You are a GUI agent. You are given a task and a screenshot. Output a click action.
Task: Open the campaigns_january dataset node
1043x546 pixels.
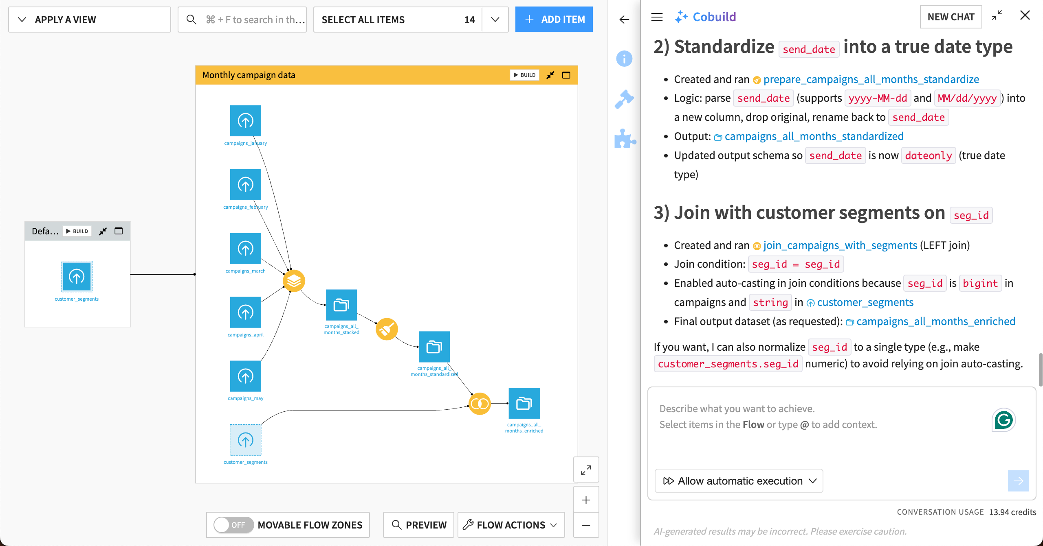pyautogui.click(x=245, y=121)
